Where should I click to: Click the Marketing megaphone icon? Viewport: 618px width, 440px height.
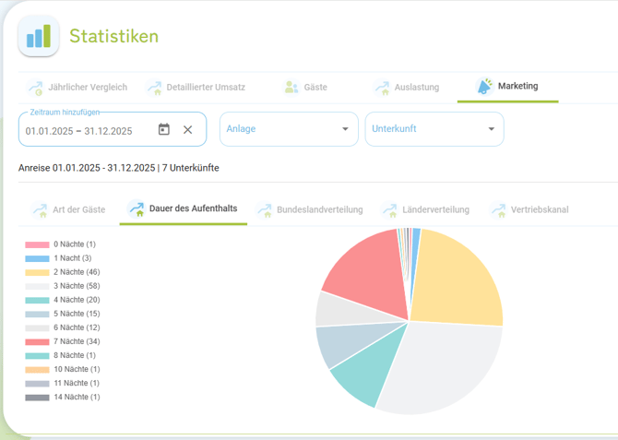[484, 86]
